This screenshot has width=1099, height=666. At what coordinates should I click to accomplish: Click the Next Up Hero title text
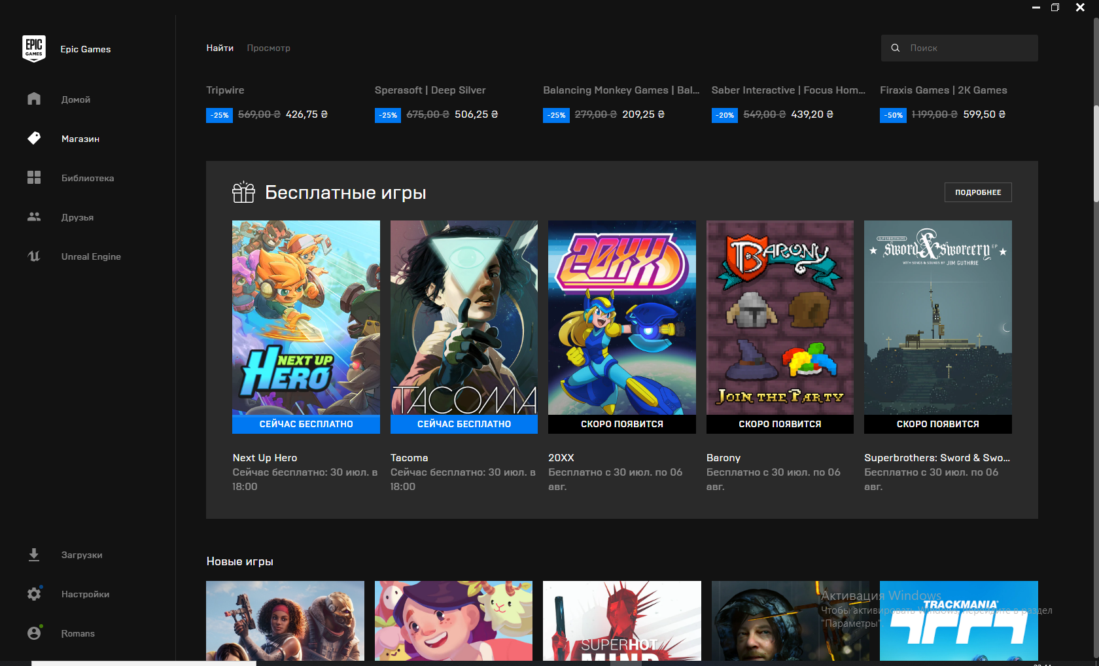point(265,458)
